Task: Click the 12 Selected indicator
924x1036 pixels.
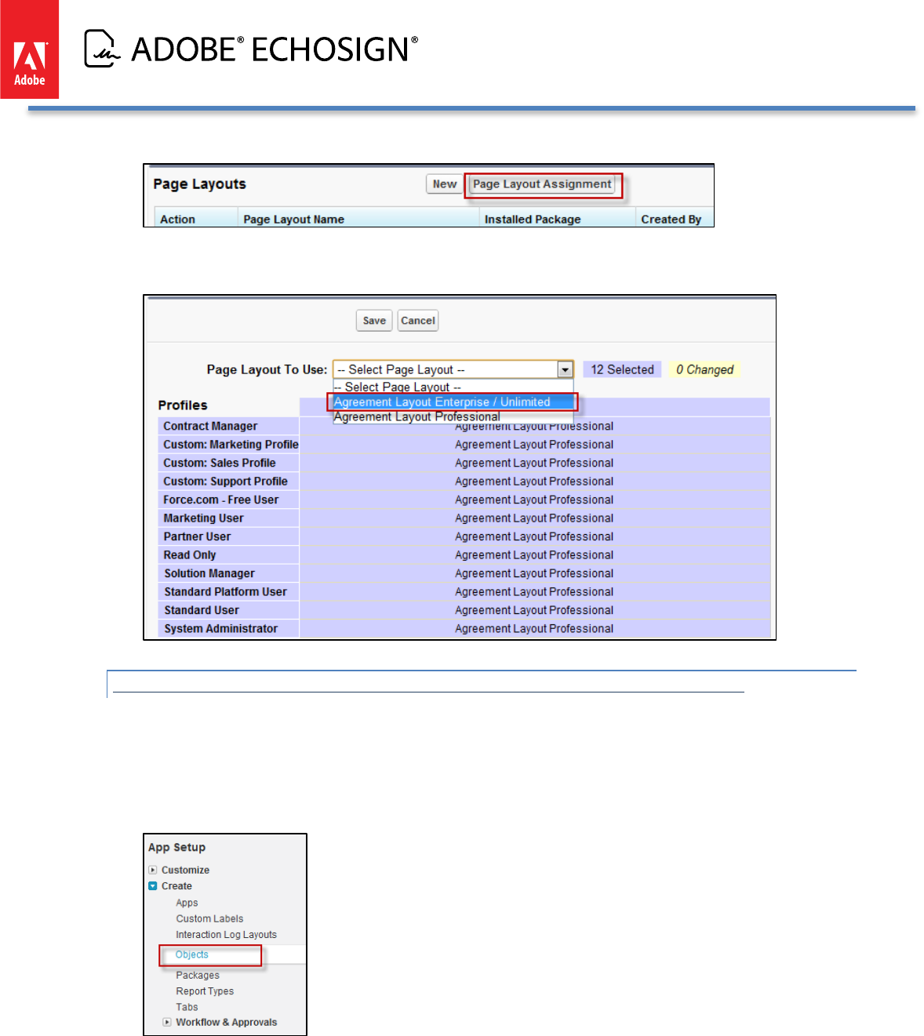Action: coord(622,369)
